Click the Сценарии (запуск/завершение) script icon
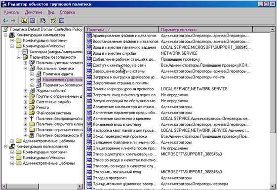The image size is (277, 190). (x=25, y=51)
